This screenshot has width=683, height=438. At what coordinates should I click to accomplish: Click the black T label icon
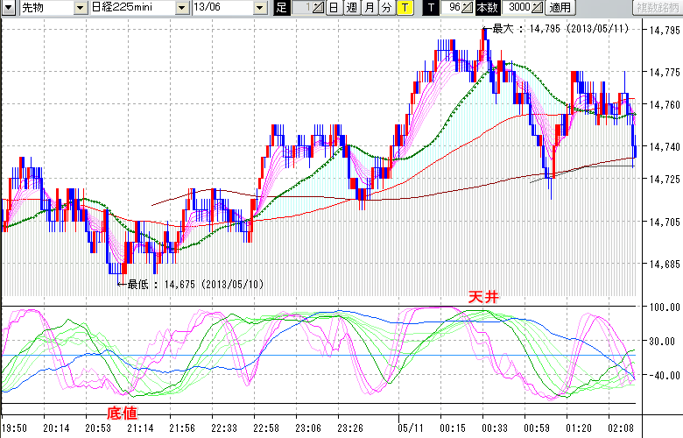click(431, 8)
